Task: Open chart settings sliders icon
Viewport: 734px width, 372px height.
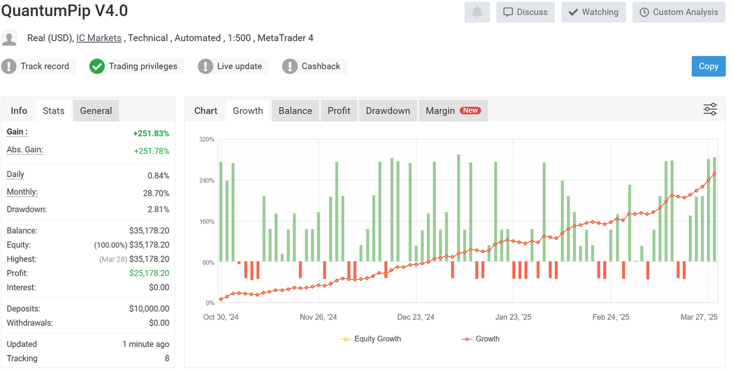Action: click(710, 110)
